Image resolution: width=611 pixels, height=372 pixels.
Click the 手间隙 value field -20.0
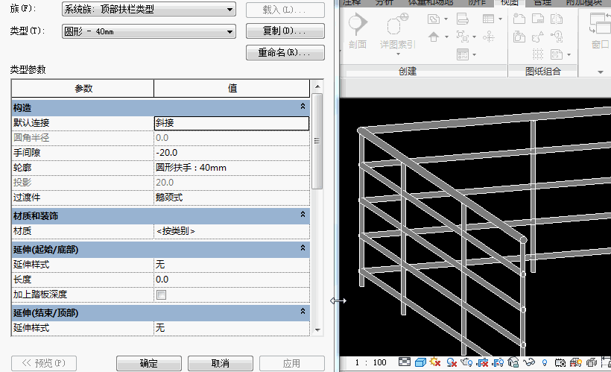pyautogui.click(x=230, y=153)
